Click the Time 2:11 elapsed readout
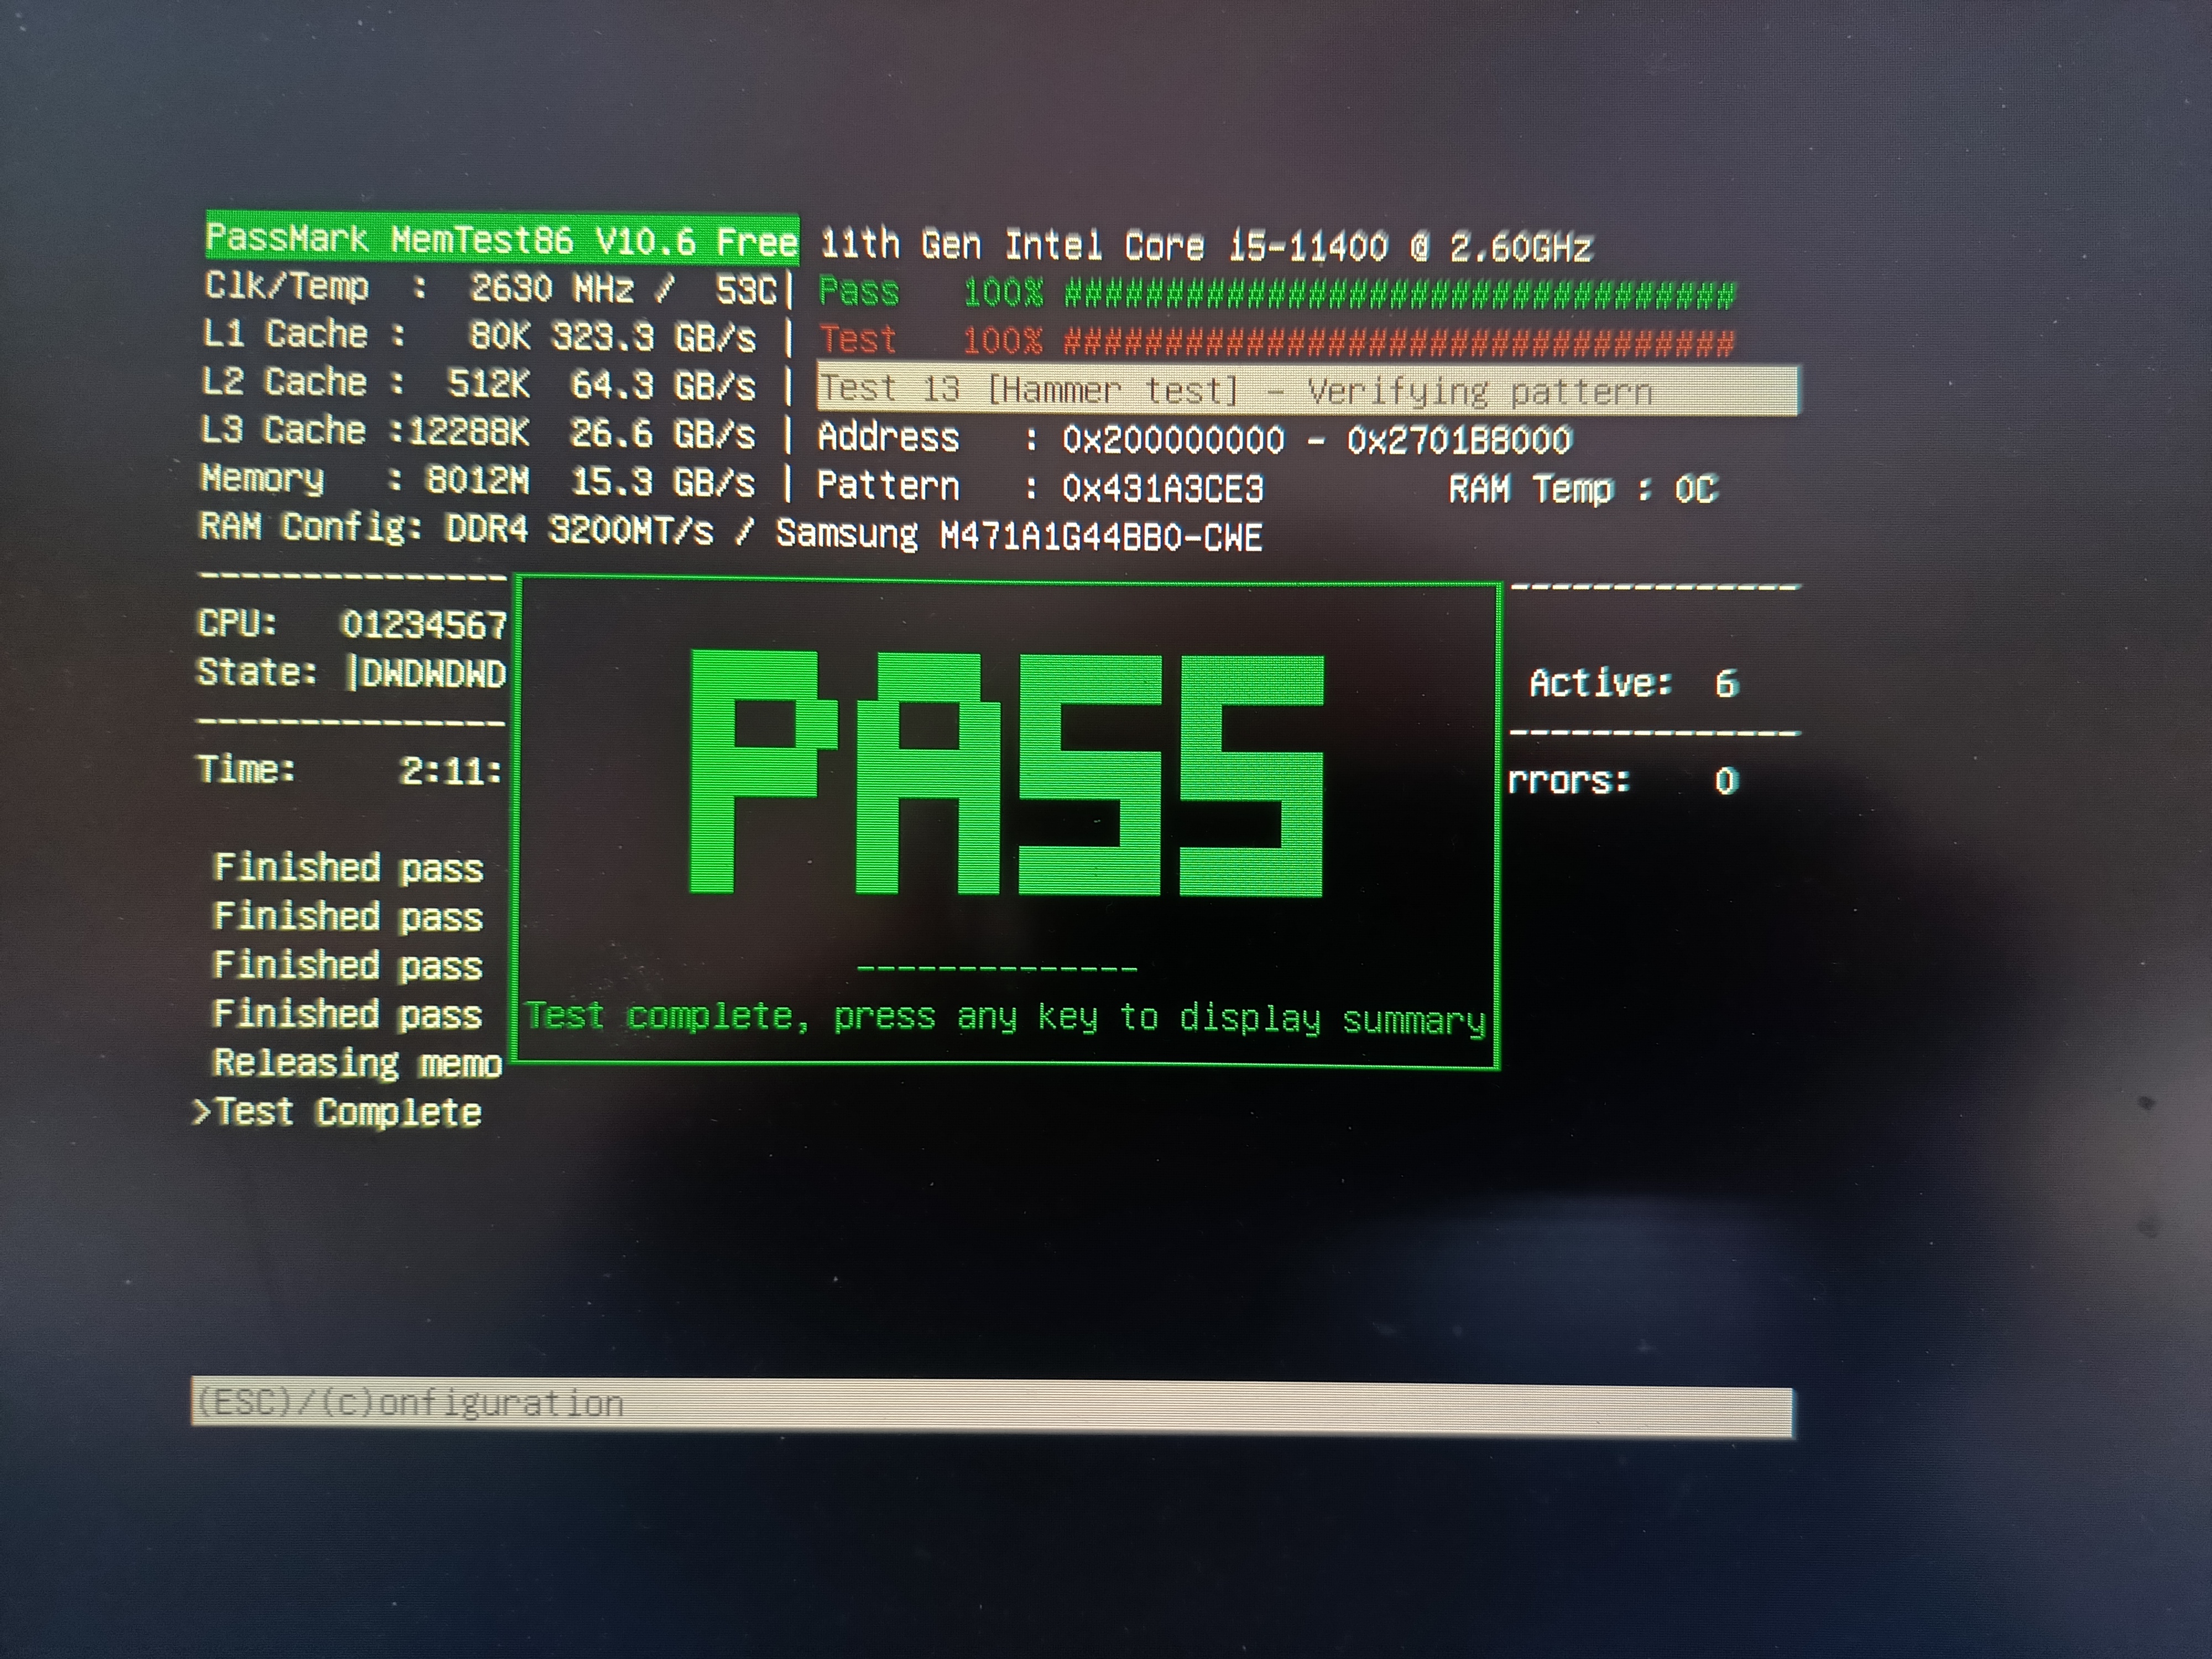 pos(449,771)
